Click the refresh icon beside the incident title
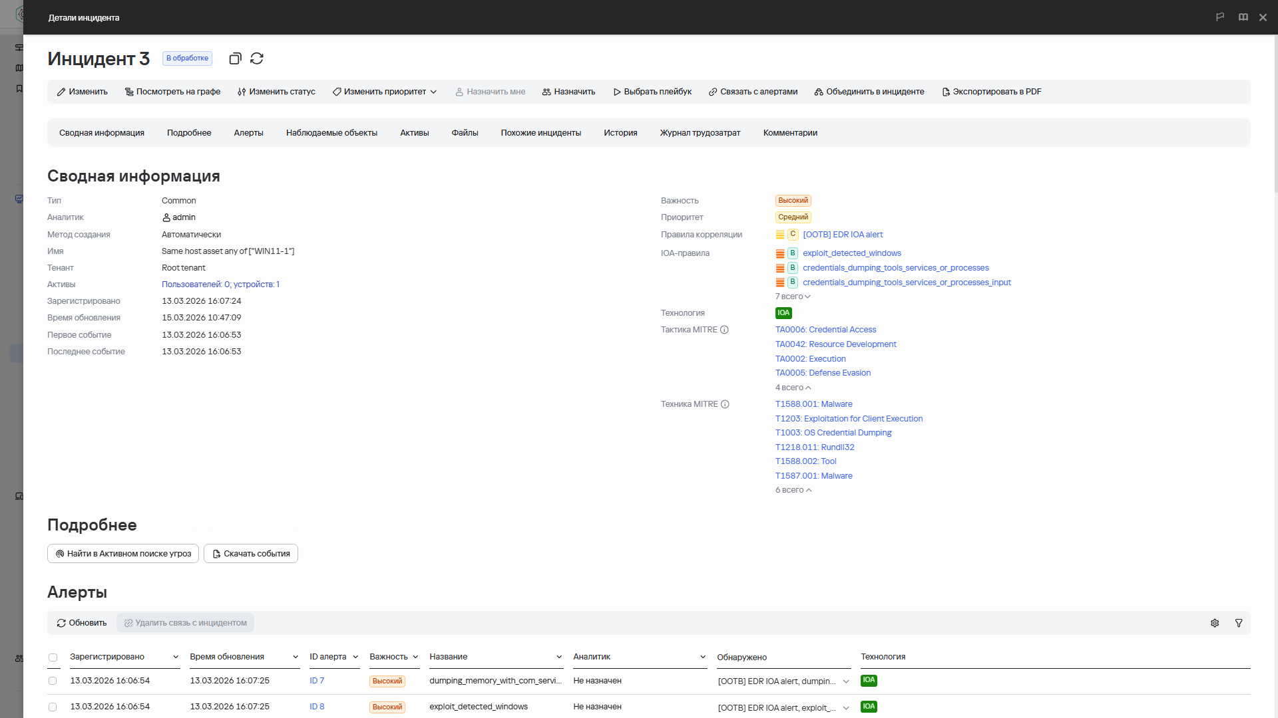This screenshot has height=718, width=1278. tap(257, 59)
